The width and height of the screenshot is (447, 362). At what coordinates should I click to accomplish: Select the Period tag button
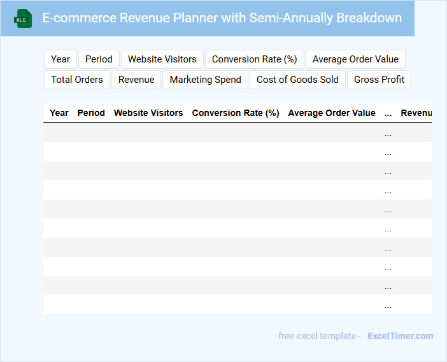99,59
